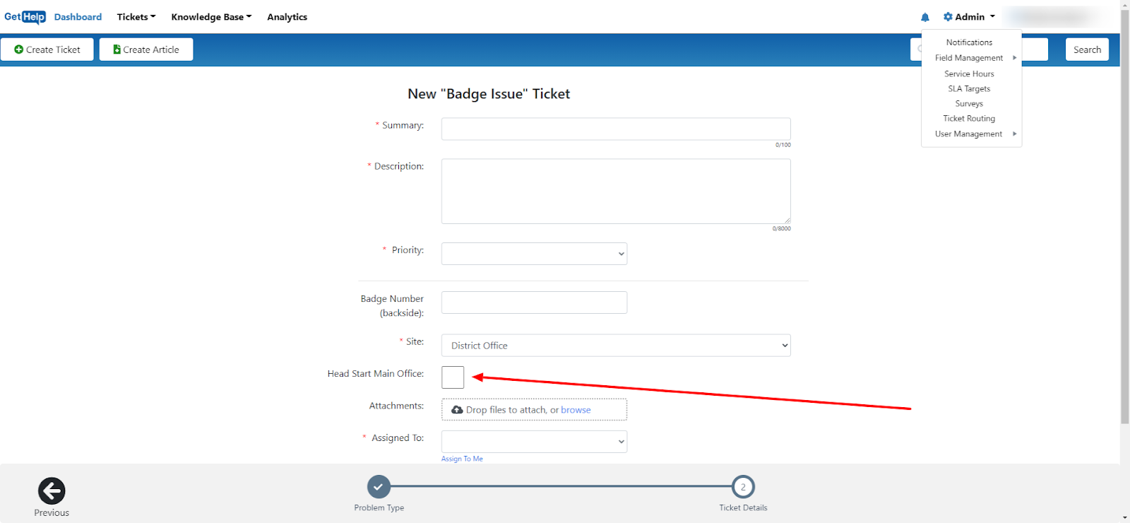Click the plus icon on Create Ticket
The height and width of the screenshot is (523, 1130).
tap(19, 49)
